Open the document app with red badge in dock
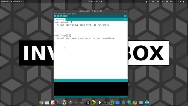 pos(53,102)
